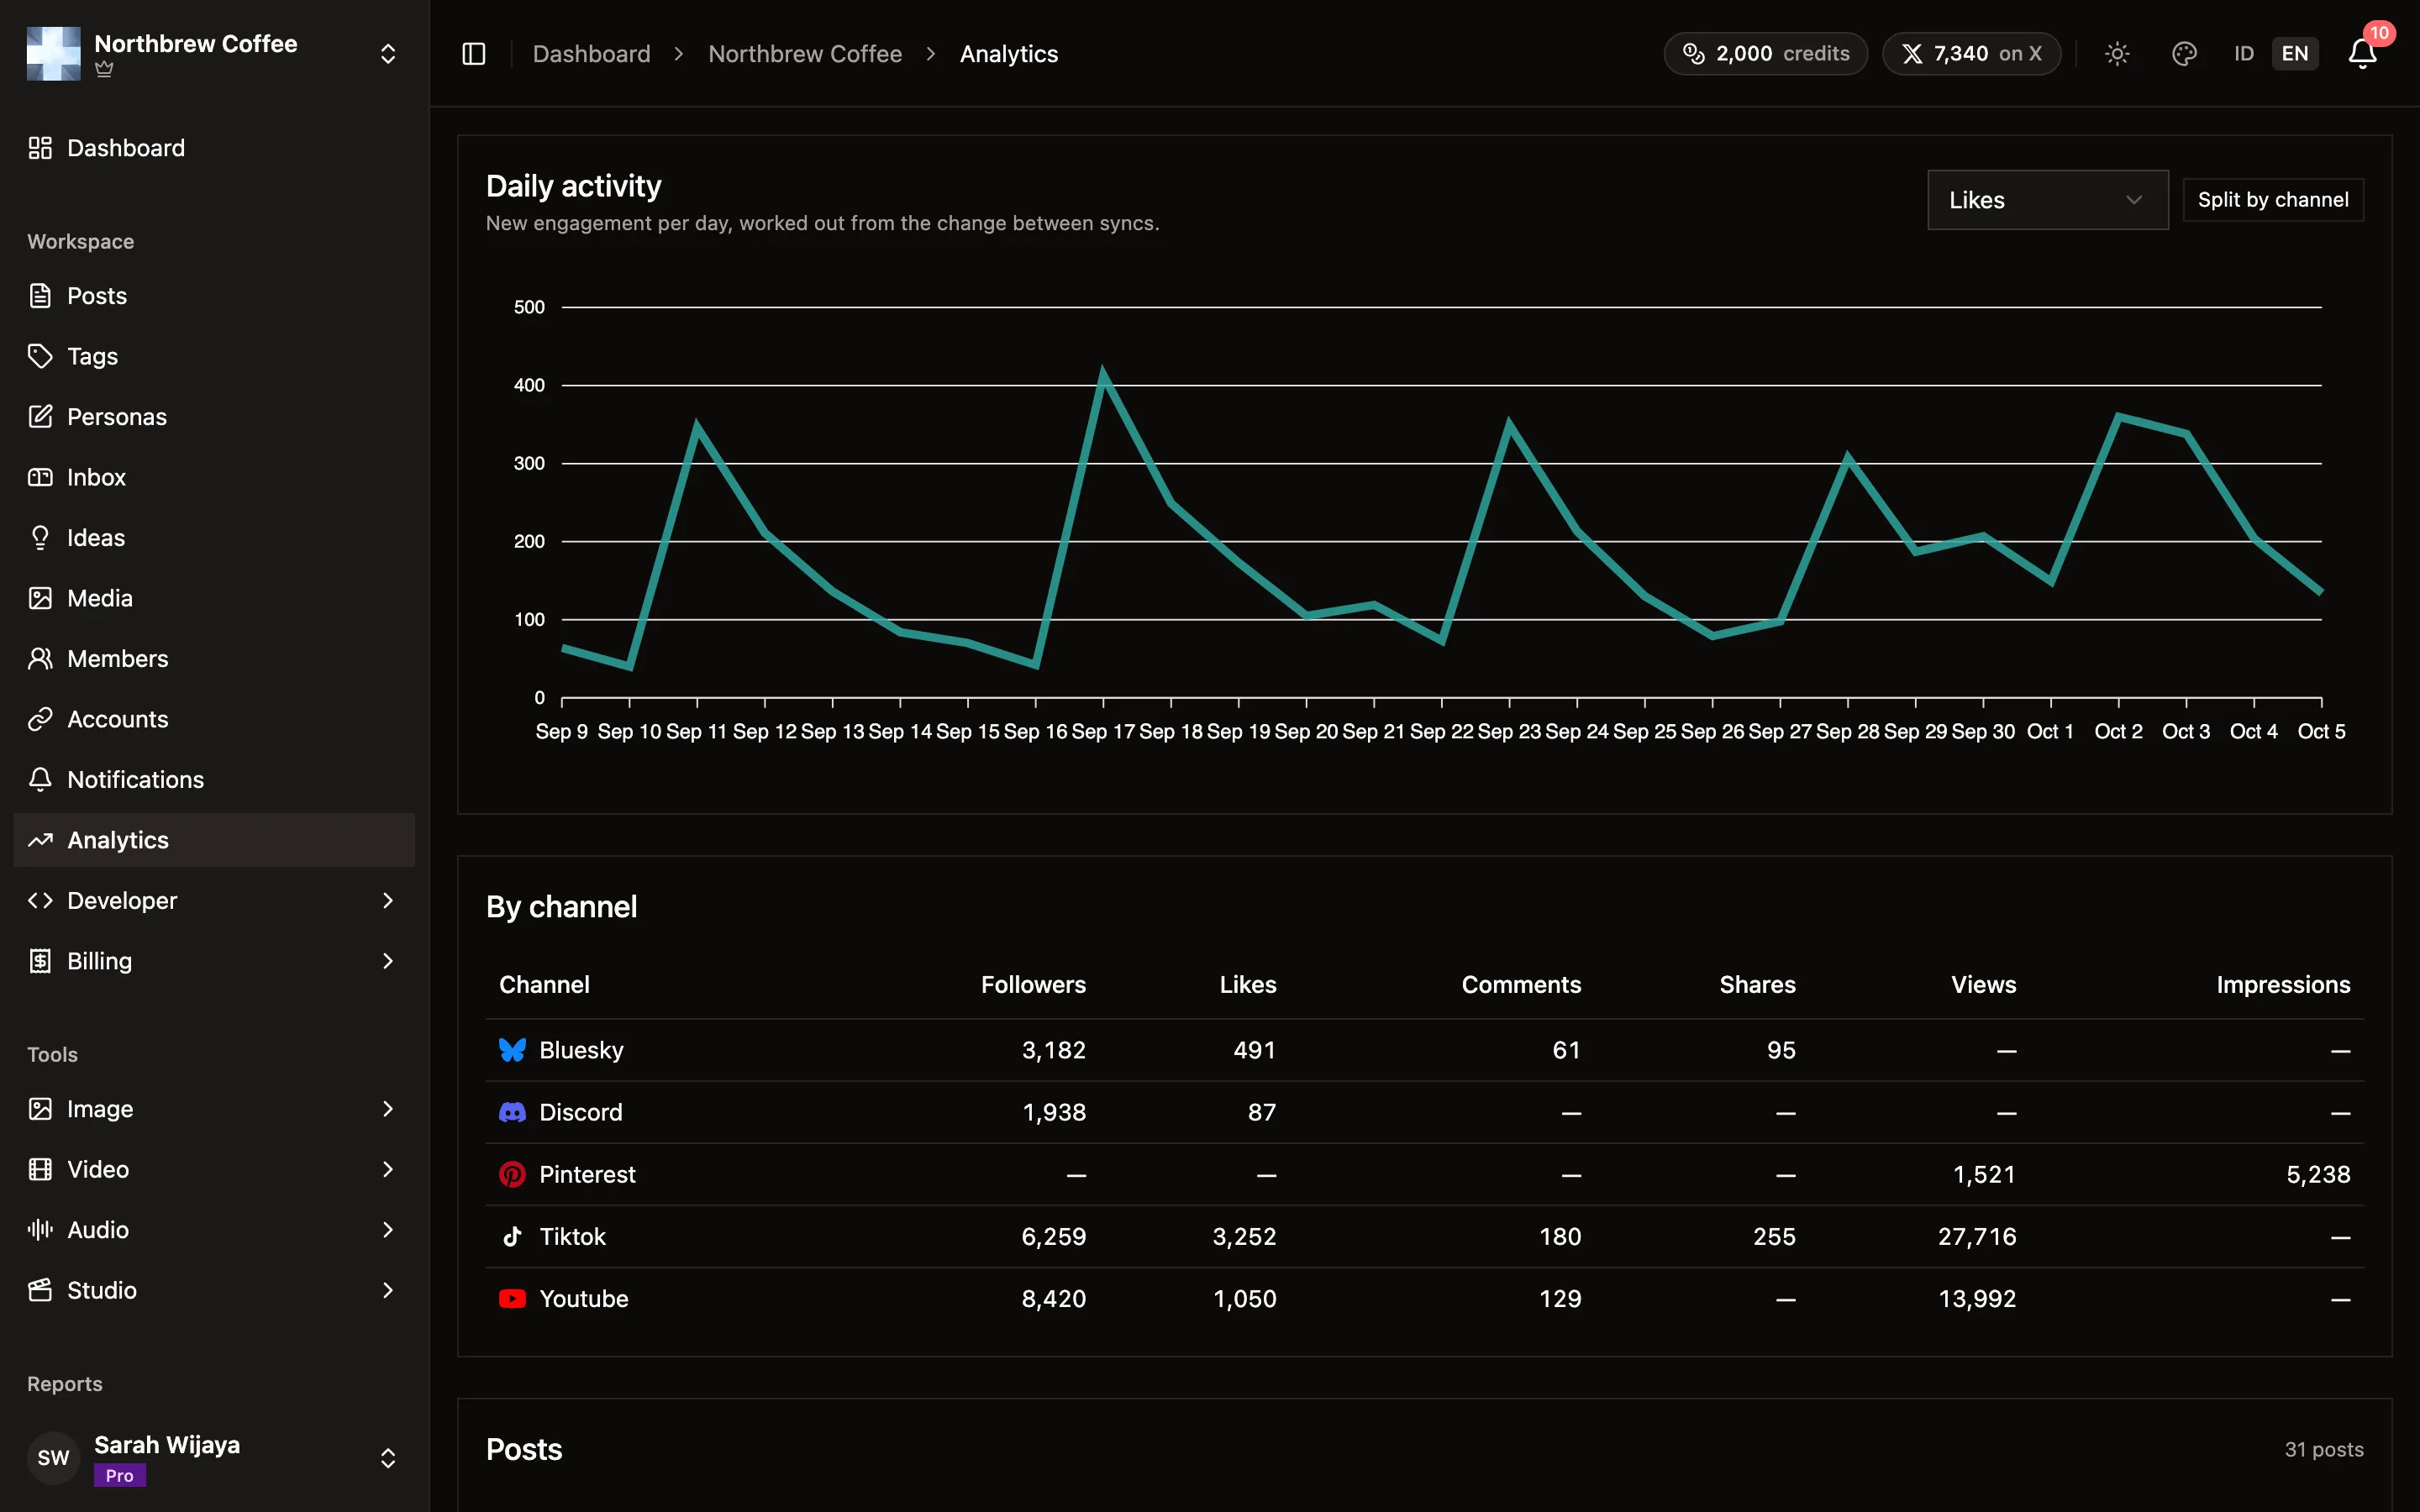
Task: Switch language to ID
Action: 2244,54
